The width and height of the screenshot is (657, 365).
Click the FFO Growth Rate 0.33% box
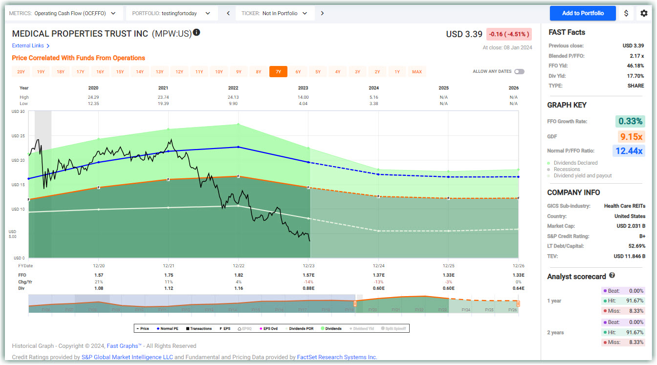tap(631, 121)
